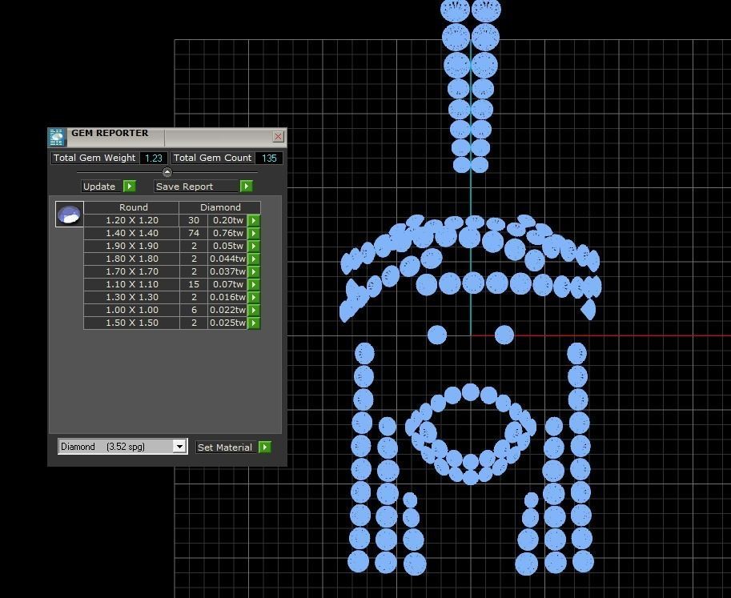The width and height of the screenshot is (731, 598).
Task: Click the Gem Reporter title bar icon
Action: click(x=57, y=138)
